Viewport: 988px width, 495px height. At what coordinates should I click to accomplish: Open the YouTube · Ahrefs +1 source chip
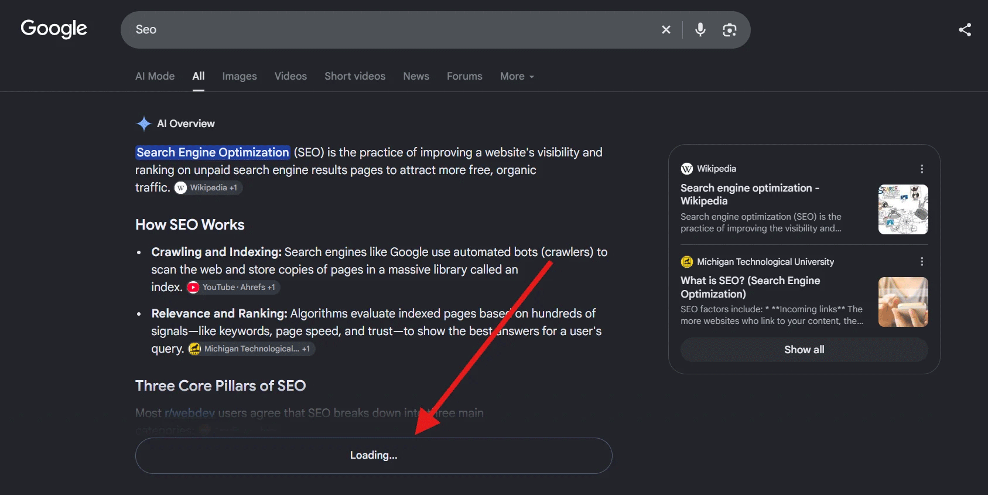(233, 287)
